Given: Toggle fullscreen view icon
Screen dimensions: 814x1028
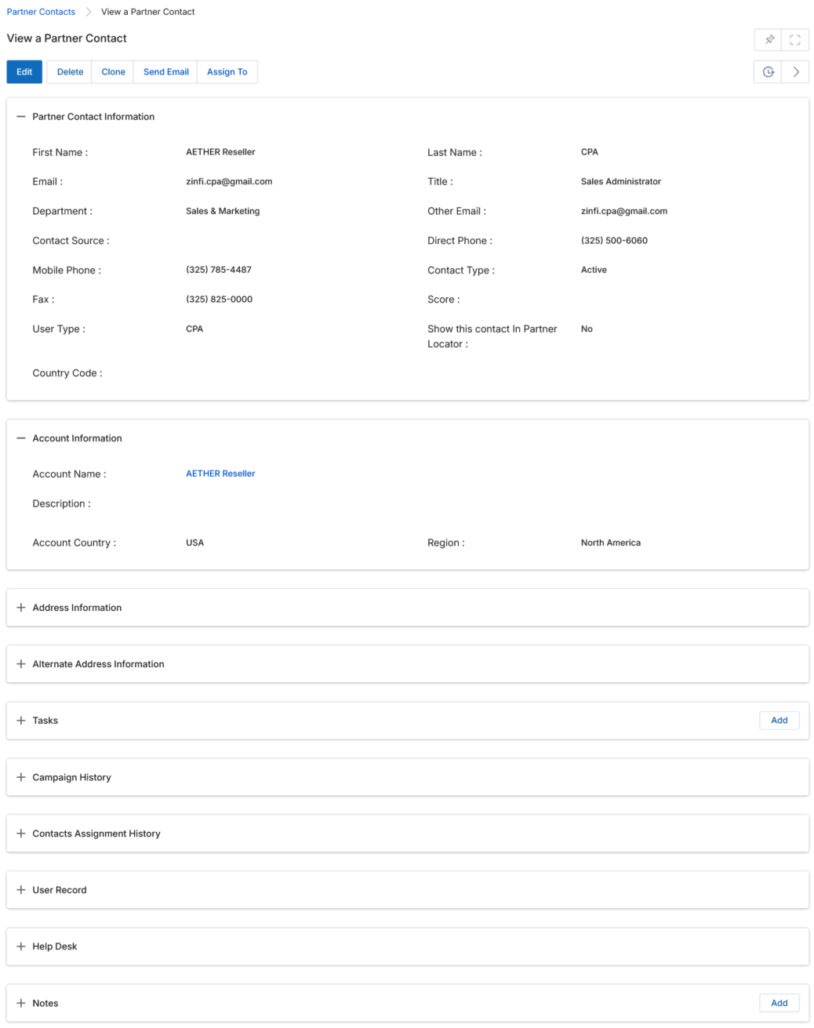Looking at the screenshot, I should tap(795, 39).
